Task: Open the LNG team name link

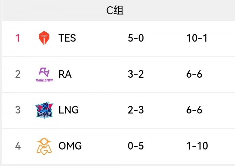Action: pyautogui.click(x=68, y=110)
